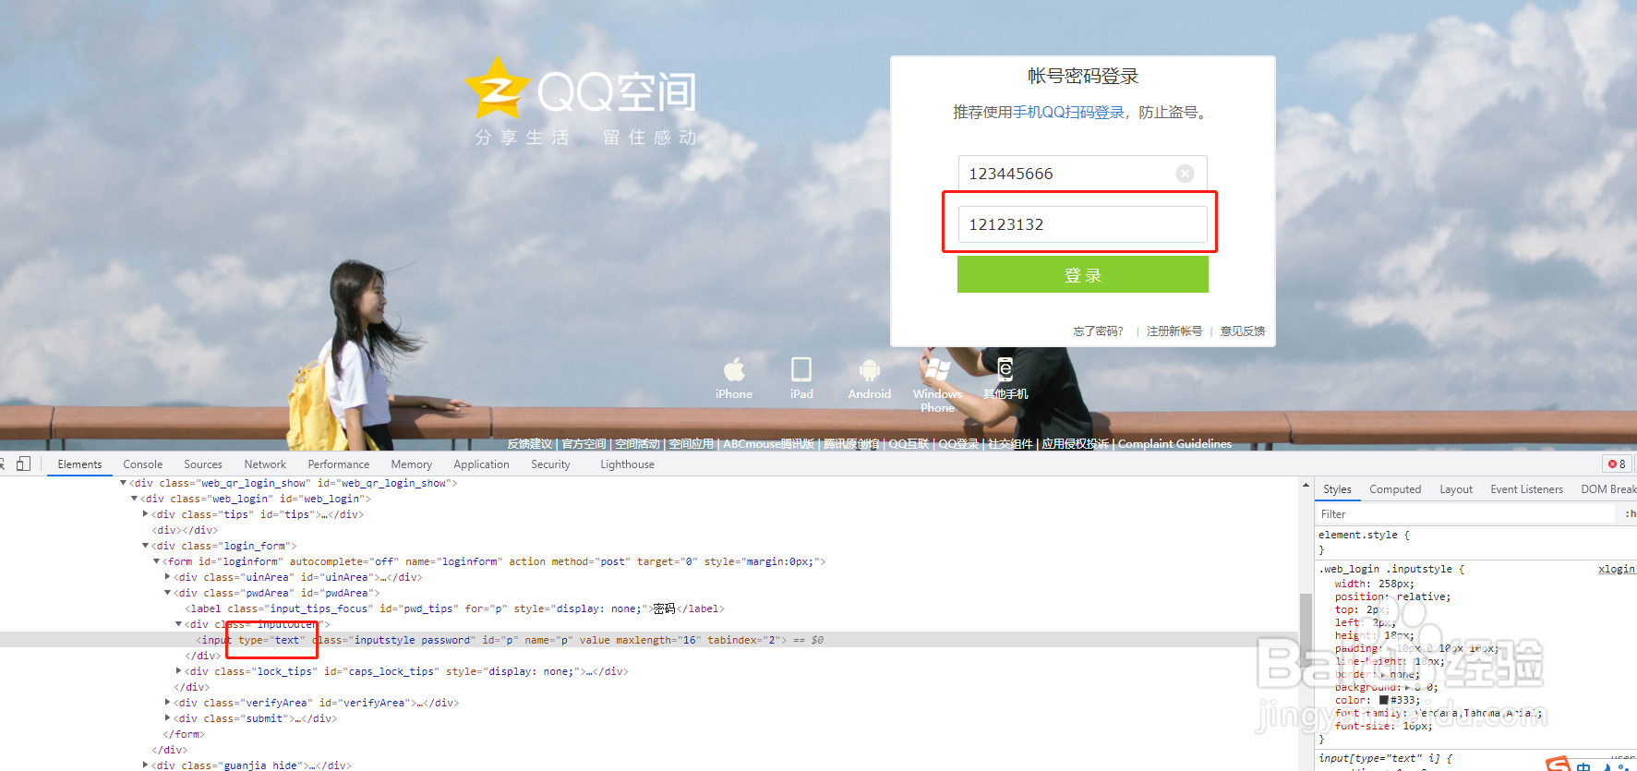Click the green 登录 button
The height and width of the screenshot is (771, 1637).
(1082, 274)
